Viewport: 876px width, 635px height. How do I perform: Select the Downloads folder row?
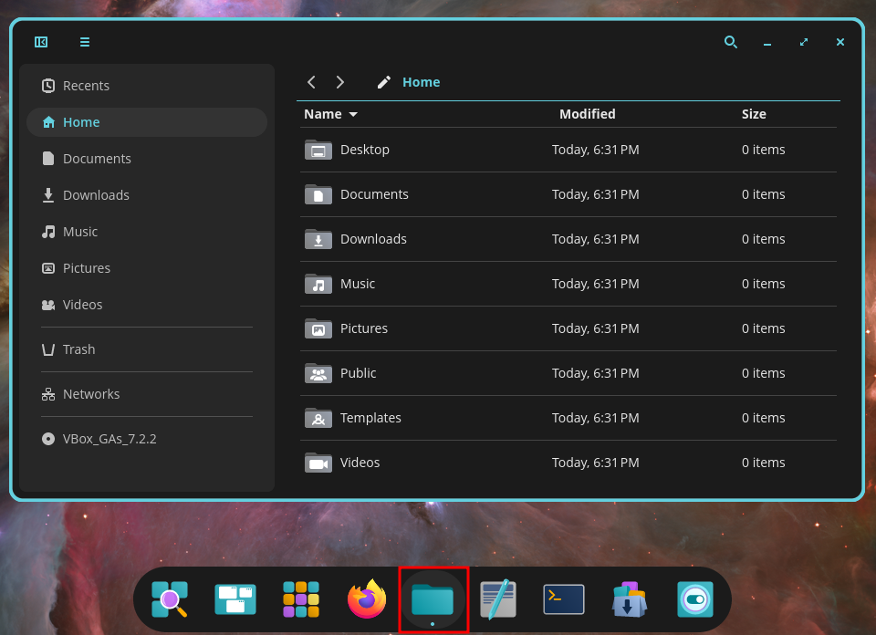[374, 238]
